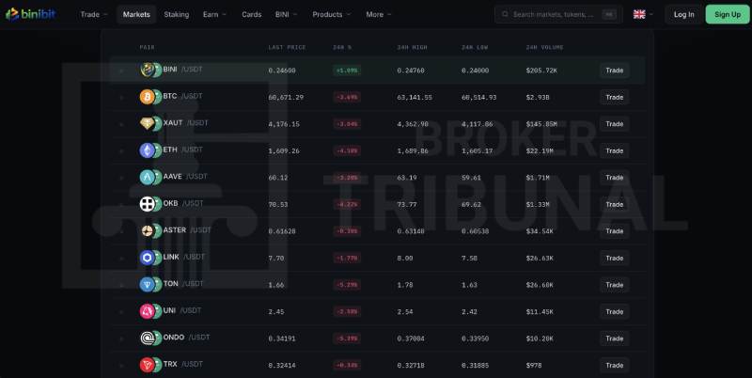Sort by 24h Low column header
Image resolution: width=752 pixels, height=378 pixels.
point(475,48)
